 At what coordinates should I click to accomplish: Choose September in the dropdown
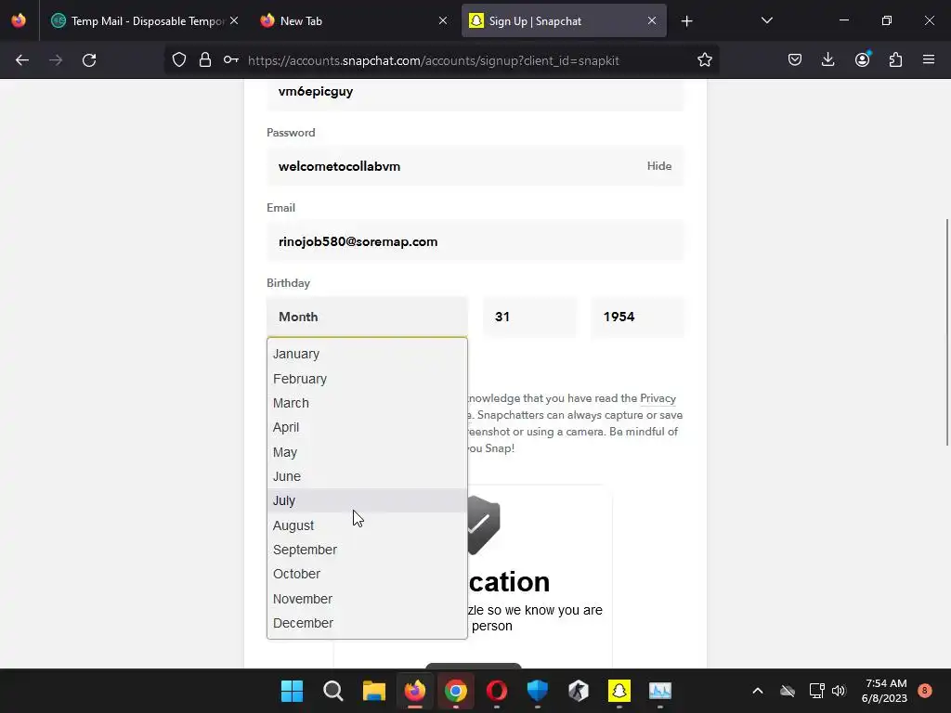tap(367, 550)
